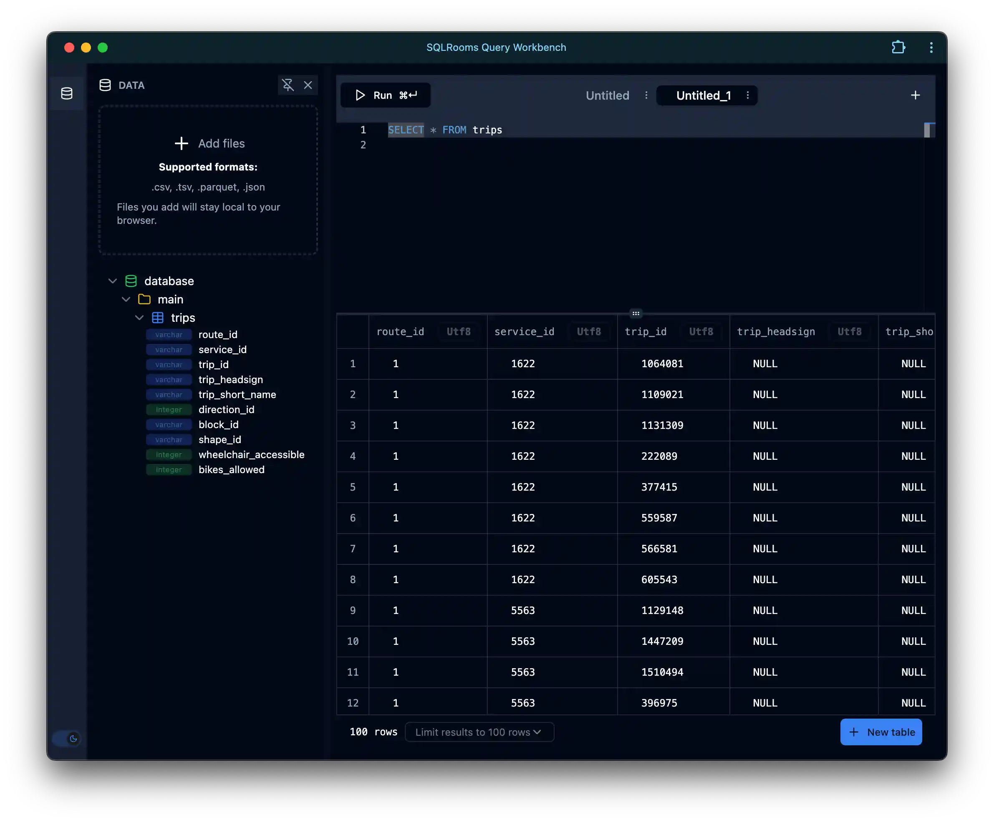
Task: Close the DATA panel
Action: (308, 85)
